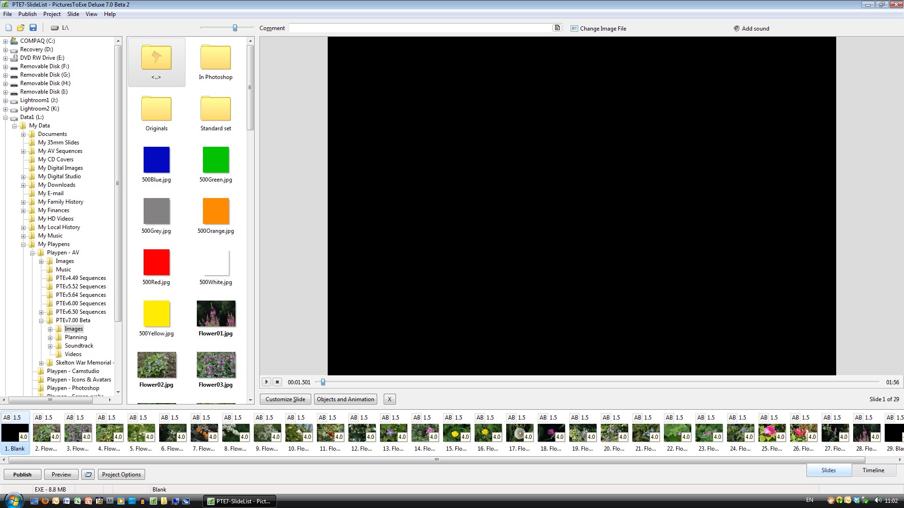The height and width of the screenshot is (508, 904).
Task: Select the 500Red.jpg thumbnail
Action: [156, 262]
